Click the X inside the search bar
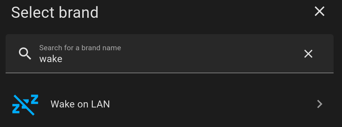Screen dimensions: 342x127 (308, 54)
